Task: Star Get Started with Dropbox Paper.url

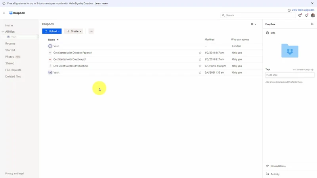Action: [x=200, y=53]
